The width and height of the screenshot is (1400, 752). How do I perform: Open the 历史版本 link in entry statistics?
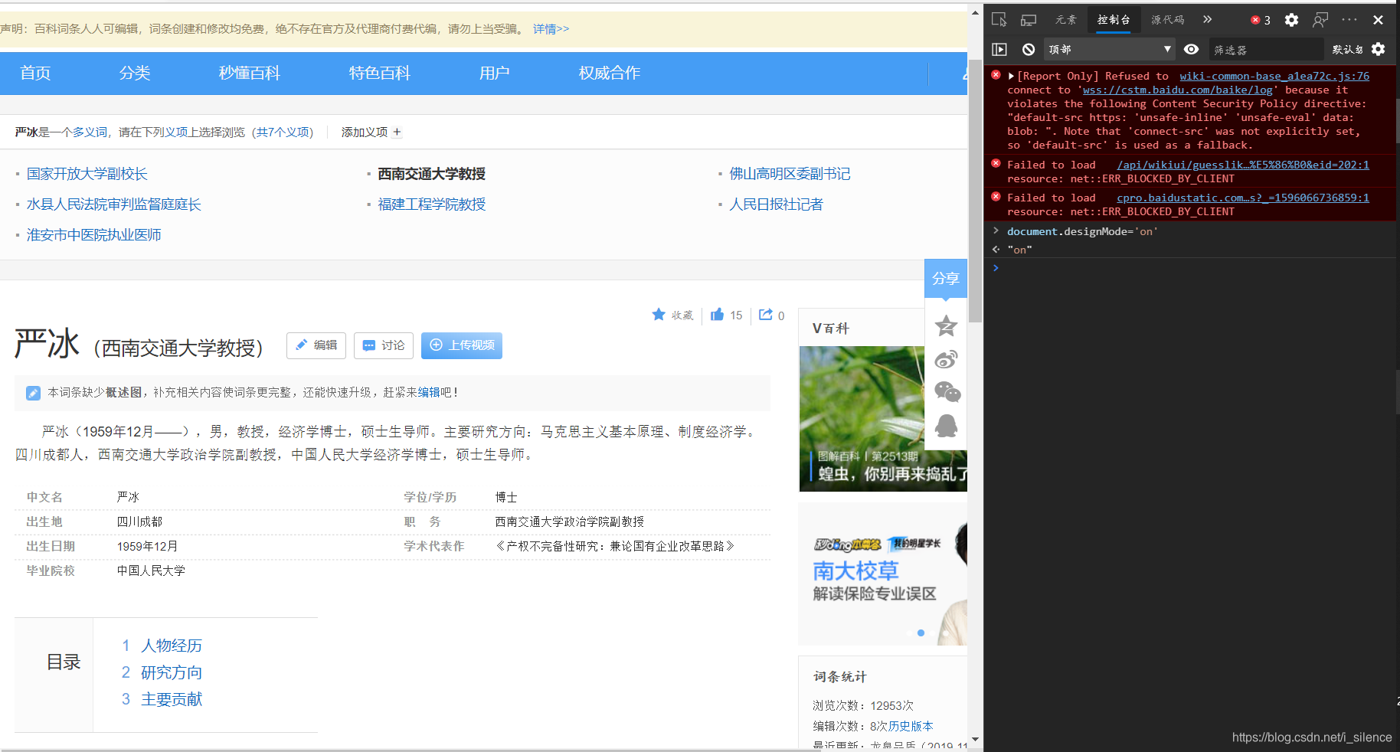pos(911,726)
